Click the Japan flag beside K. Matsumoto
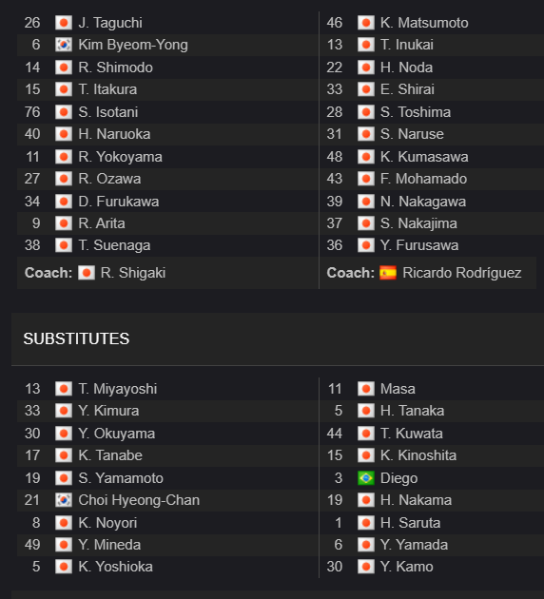The width and height of the screenshot is (544, 599). tap(365, 23)
